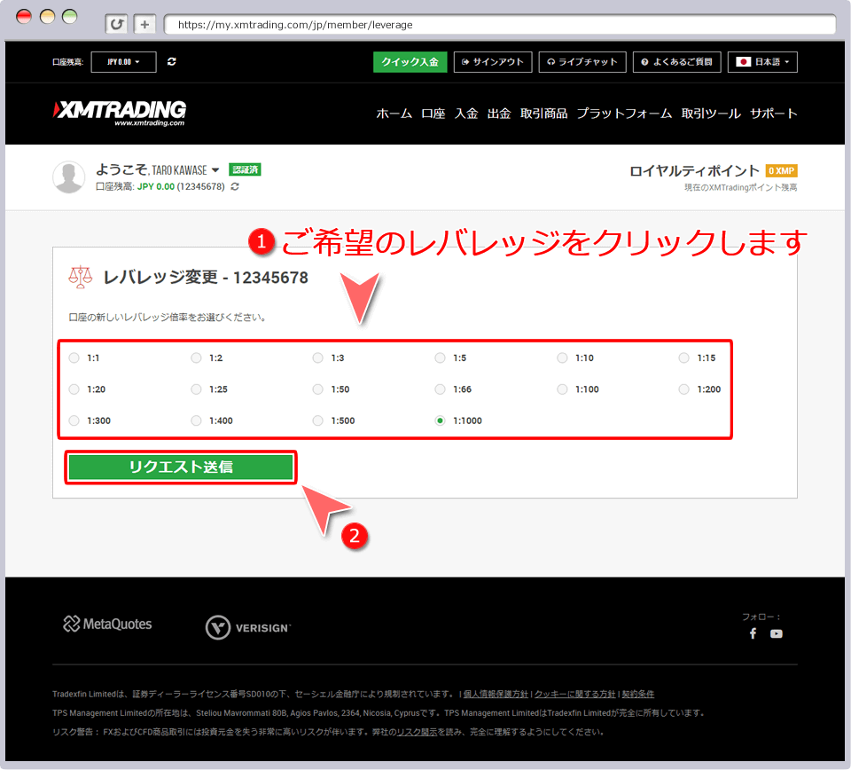
Task: Choose the 1:400 leverage radio button
Action: coord(197,420)
